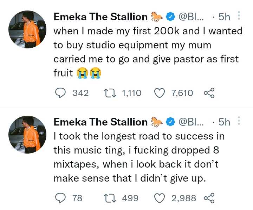This screenshot has height=210, width=253.
Task: Open the 5h timestamp on second tweet
Action: (224, 122)
